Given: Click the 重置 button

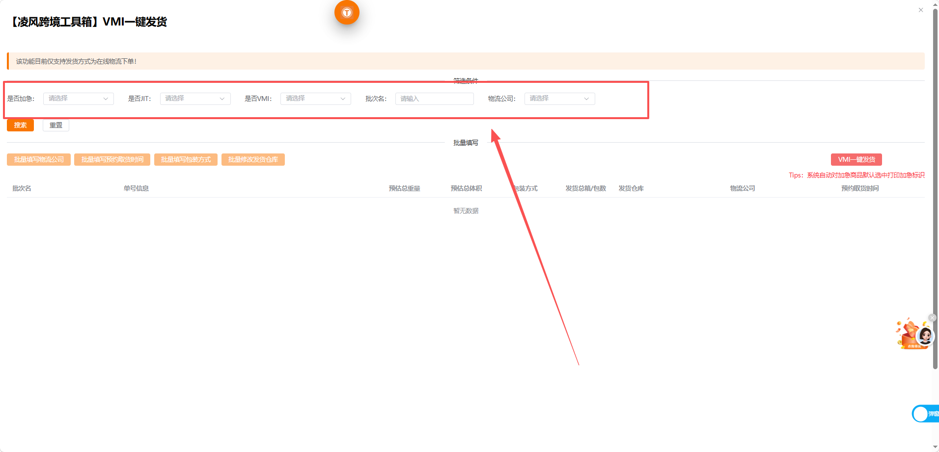Looking at the screenshot, I should click(56, 125).
